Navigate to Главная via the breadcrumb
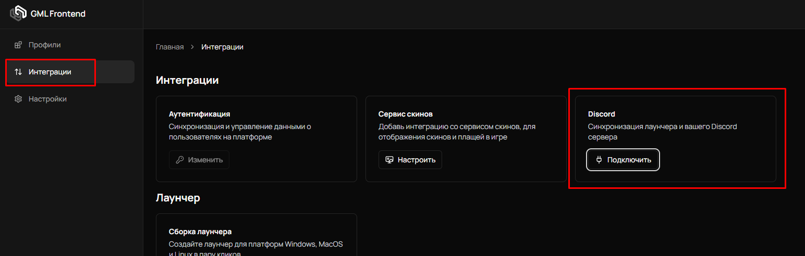805x256 pixels. [169, 47]
